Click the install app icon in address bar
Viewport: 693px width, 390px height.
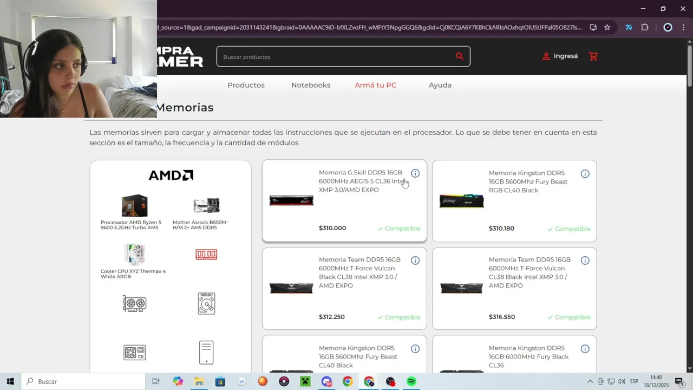593,27
